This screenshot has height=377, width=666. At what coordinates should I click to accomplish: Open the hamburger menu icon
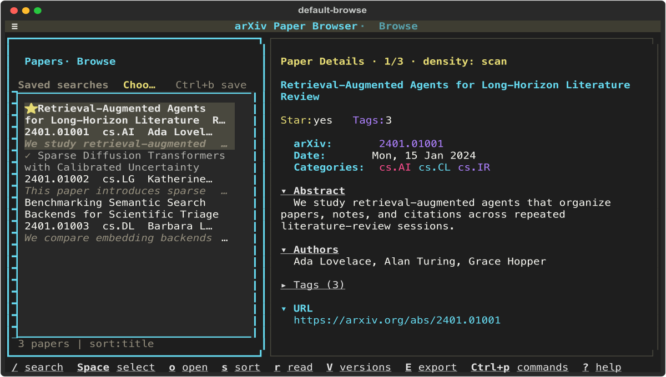coord(14,26)
